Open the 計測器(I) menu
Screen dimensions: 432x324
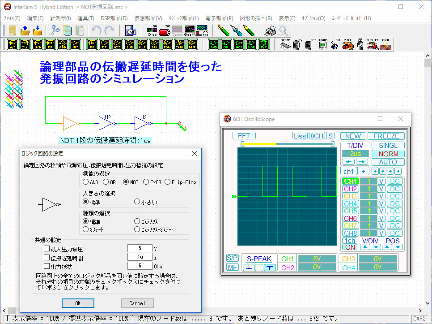point(61,18)
